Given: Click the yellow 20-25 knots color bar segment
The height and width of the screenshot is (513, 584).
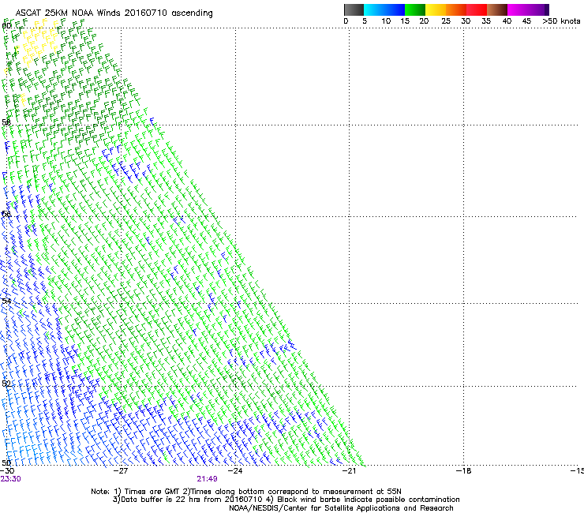Looking at the screenshot, I should point(436,9).
